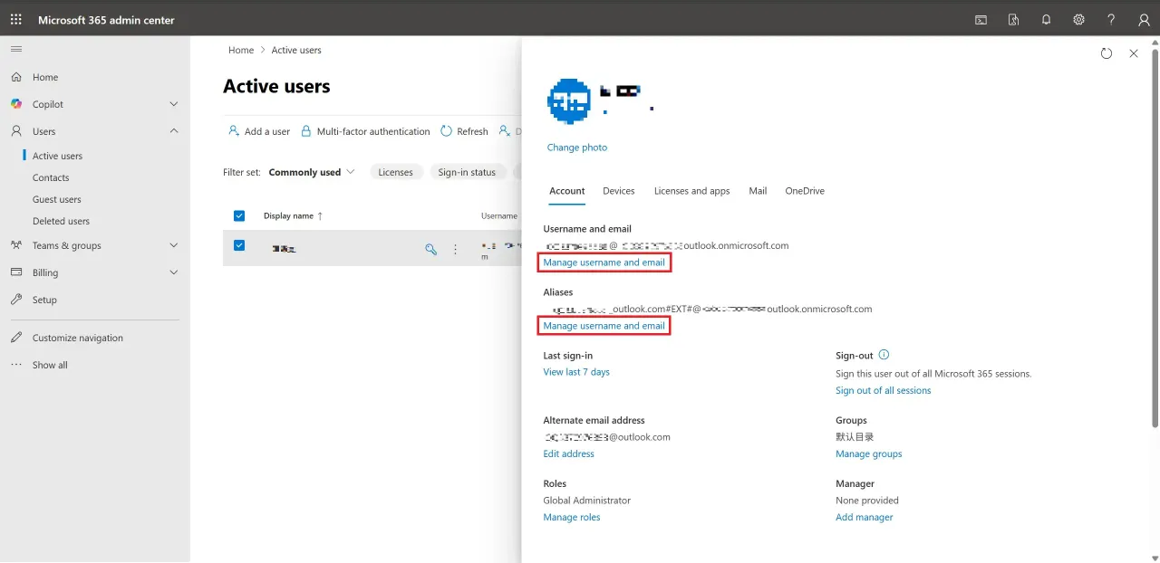Click the user avatar photo
The image size is (1160, 563).
[x=569, y=100]
